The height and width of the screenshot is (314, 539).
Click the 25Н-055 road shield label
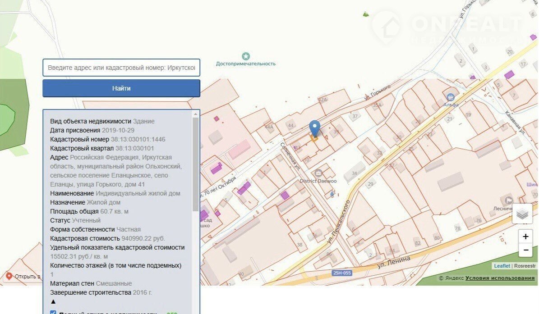click(341, 273)
